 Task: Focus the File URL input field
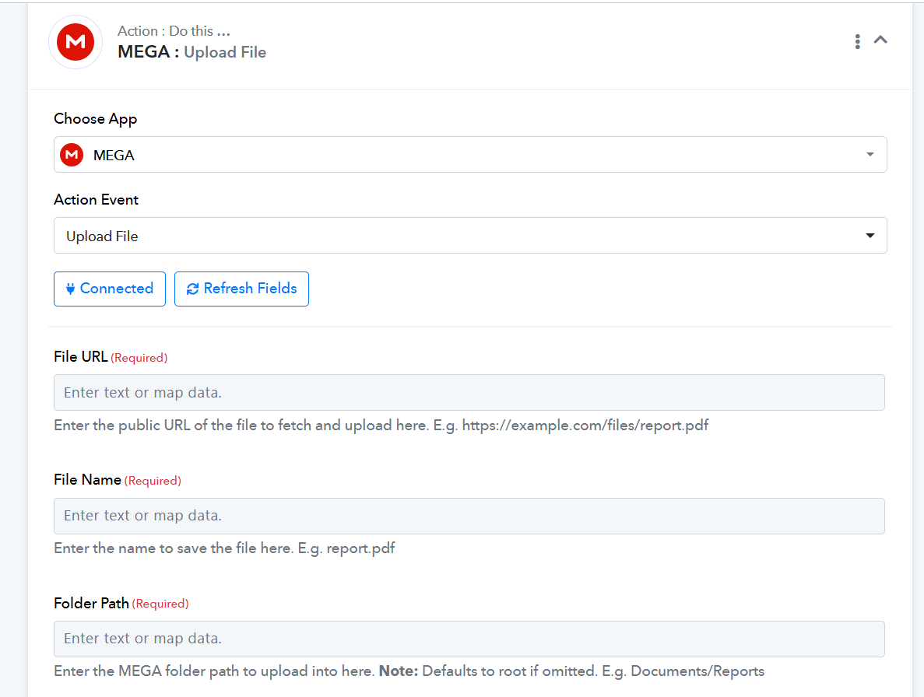point(469,393)
